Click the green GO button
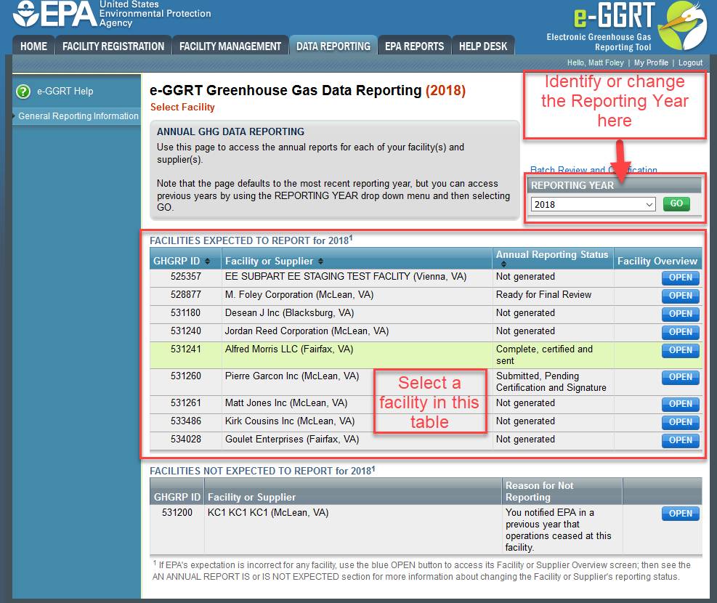This screenshot has height=603, width=717. [x=676, y=203]
